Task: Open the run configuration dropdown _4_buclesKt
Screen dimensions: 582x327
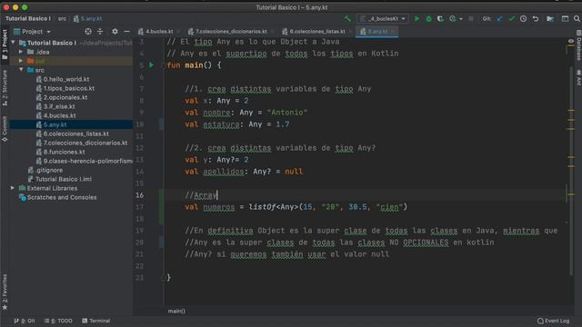Action: [383, 18]
